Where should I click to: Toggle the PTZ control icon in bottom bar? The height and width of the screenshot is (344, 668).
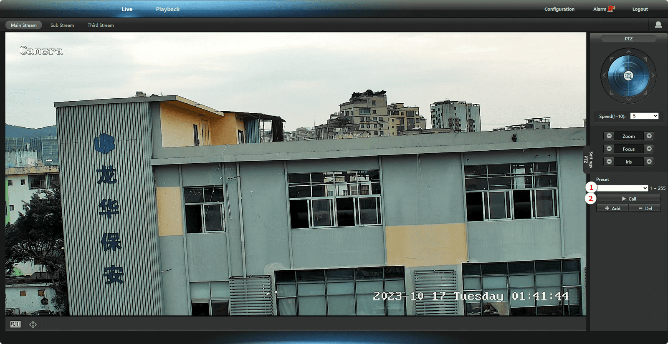coord(33,324)
